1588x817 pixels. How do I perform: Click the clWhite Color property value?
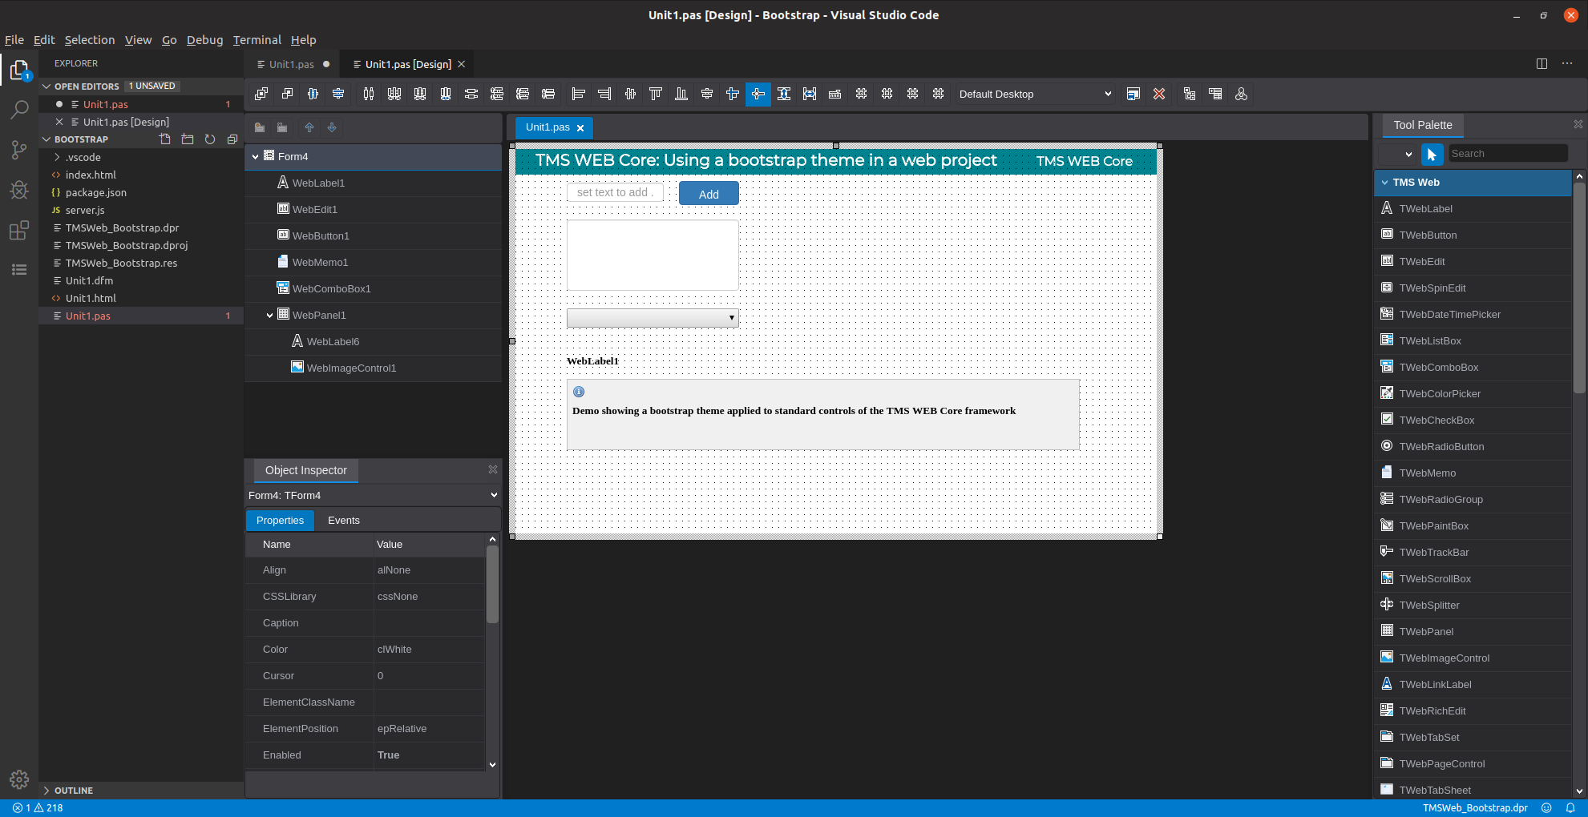429,650
